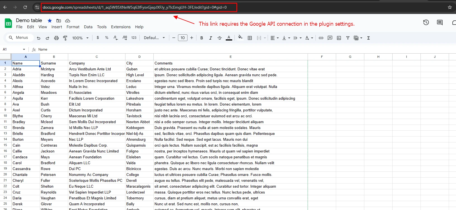Click the Menus search box

tap(19, 37)
